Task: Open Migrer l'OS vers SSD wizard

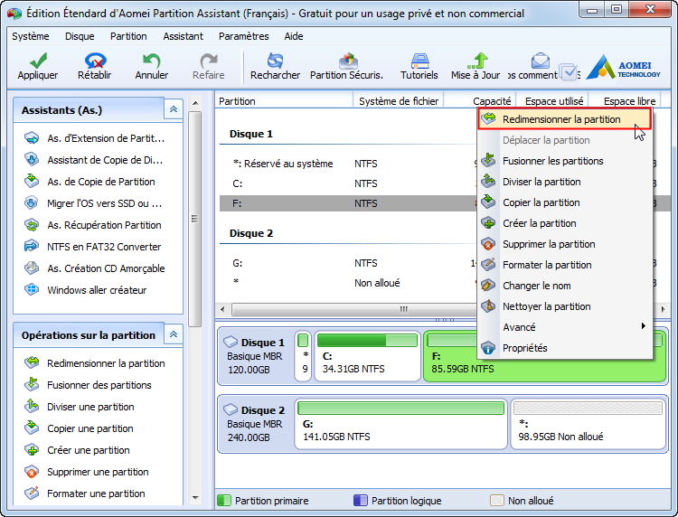Action: coord(93,203)
